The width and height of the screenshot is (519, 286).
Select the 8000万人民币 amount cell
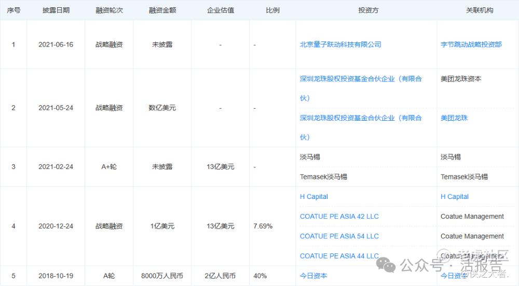click(x=162, y=276)
